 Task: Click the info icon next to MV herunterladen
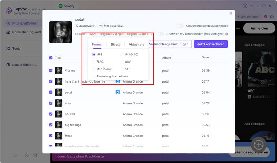[227, 34]
